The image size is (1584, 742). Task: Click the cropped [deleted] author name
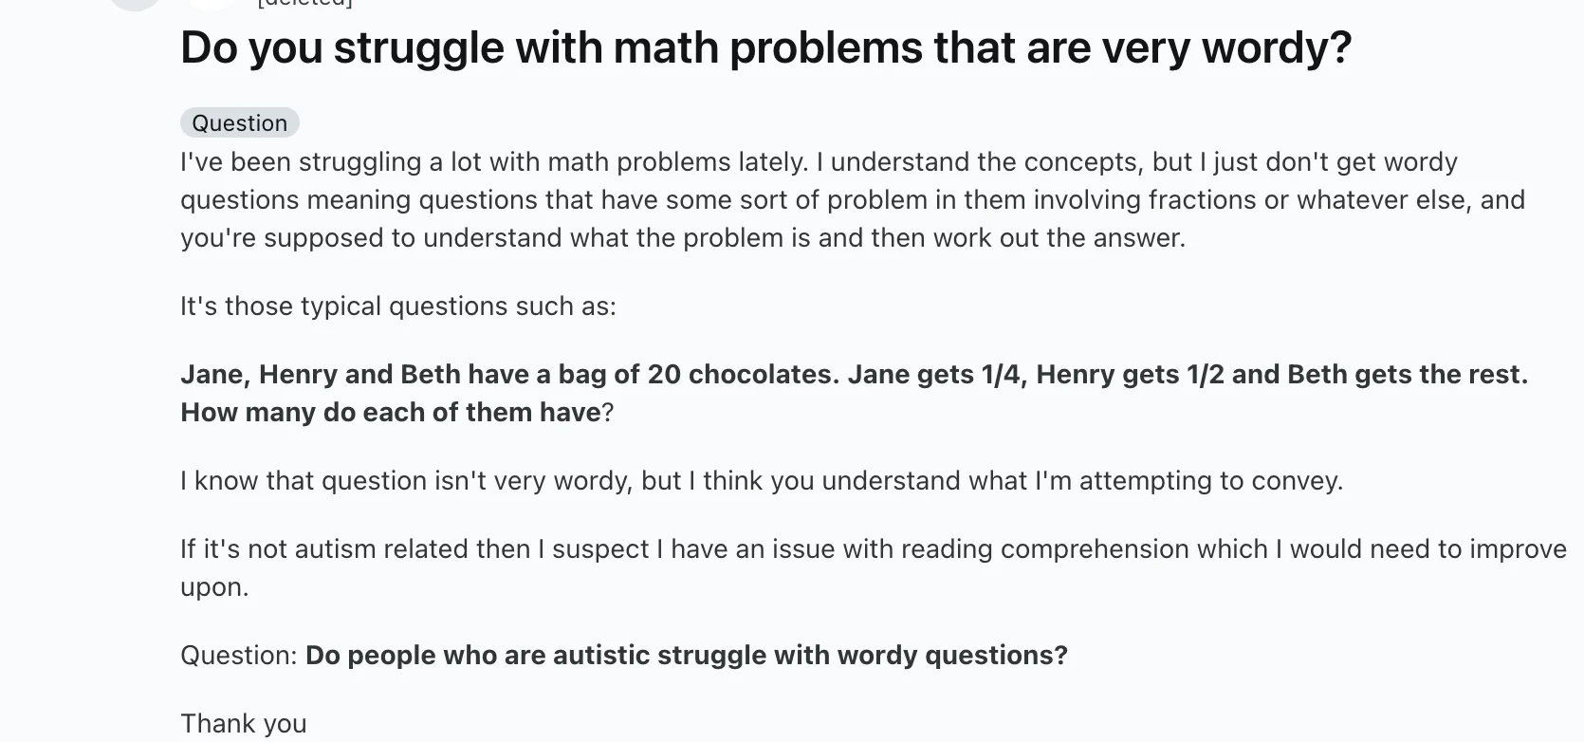pos(304,4)
